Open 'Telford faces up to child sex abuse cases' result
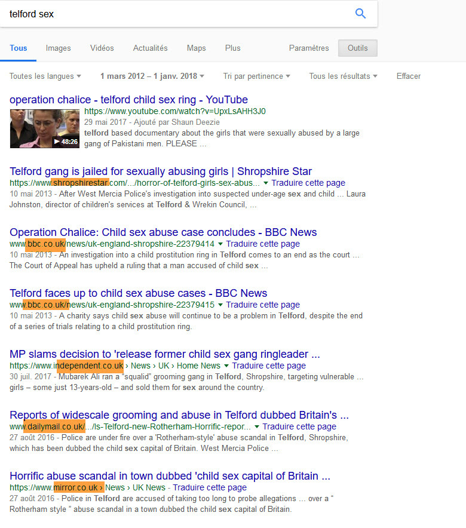The height and width of the screenshot is (528, 466). pyautogui.click(x=139, y=293)
